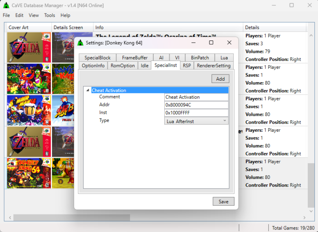The image size is (318, 232).
Task: Maximize the CaVE Database Manager window
Action: click(291, 5)
